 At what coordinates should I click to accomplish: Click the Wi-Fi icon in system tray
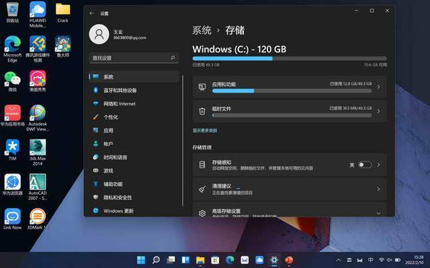coord(381,260)
